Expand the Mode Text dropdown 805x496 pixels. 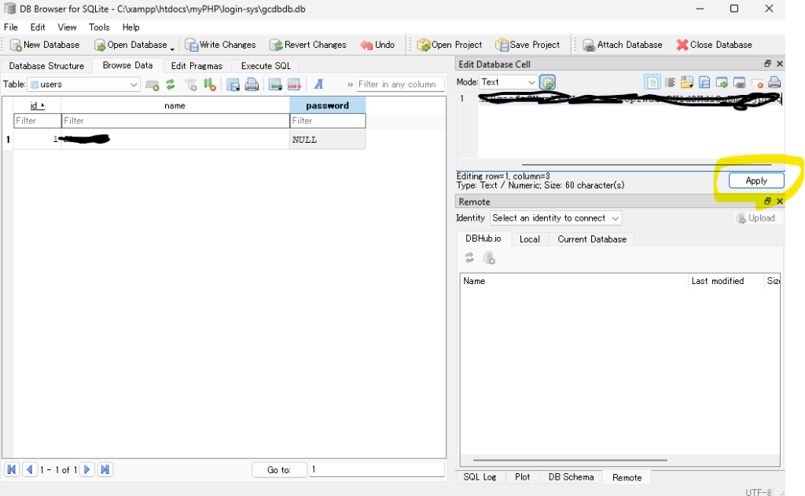tap(508, 82)
